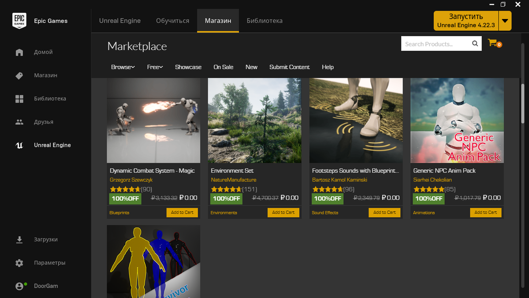Open engine version dropdown next to launch button
Viewport: 529px width, 298px height.
(505, 21)
